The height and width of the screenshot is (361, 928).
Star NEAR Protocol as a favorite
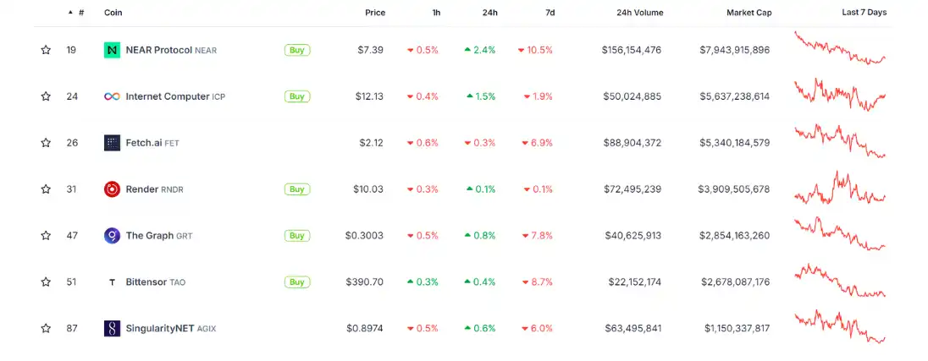point(46,50)
